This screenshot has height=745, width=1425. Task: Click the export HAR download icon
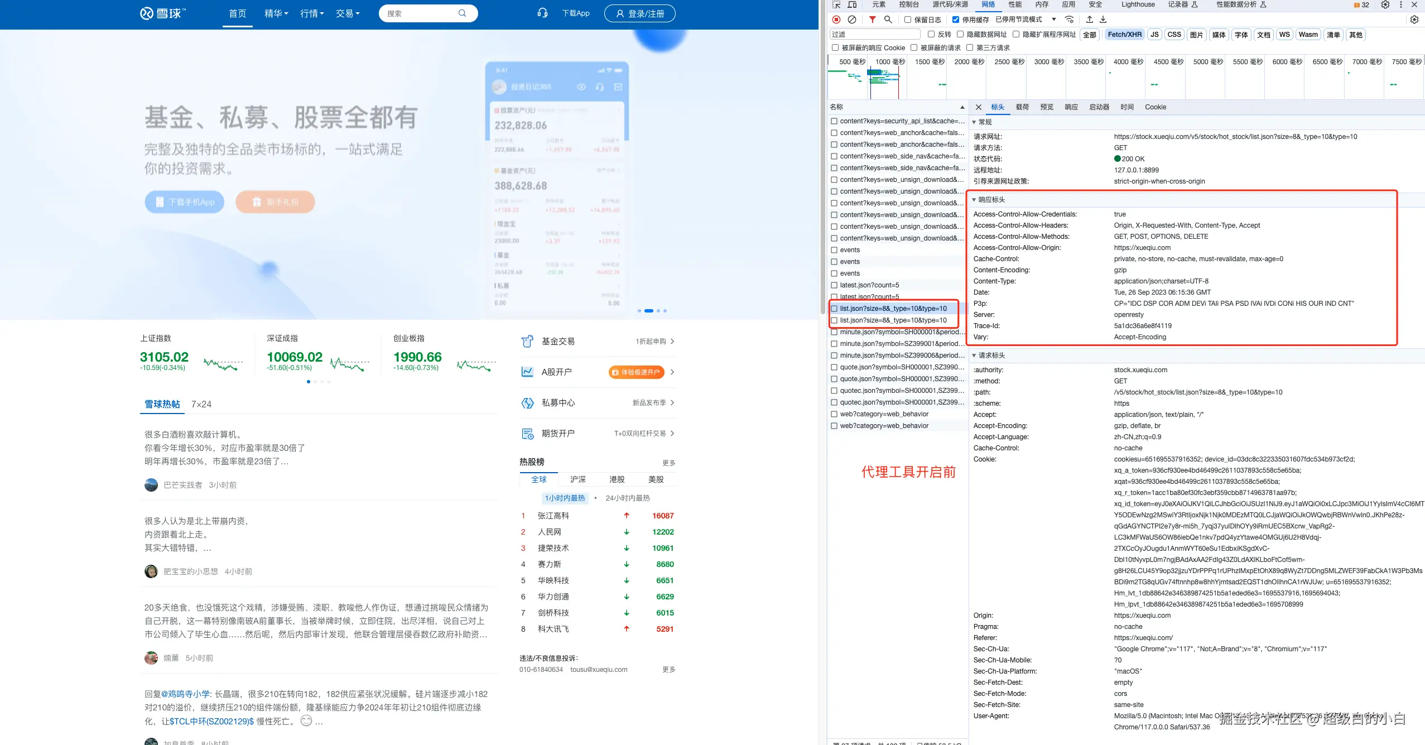(x=1103, y=20)
